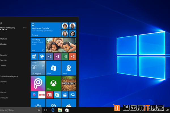This screenshot has width=170, height=113.
Task: Open Calendar in the app list
Action: 3,60
